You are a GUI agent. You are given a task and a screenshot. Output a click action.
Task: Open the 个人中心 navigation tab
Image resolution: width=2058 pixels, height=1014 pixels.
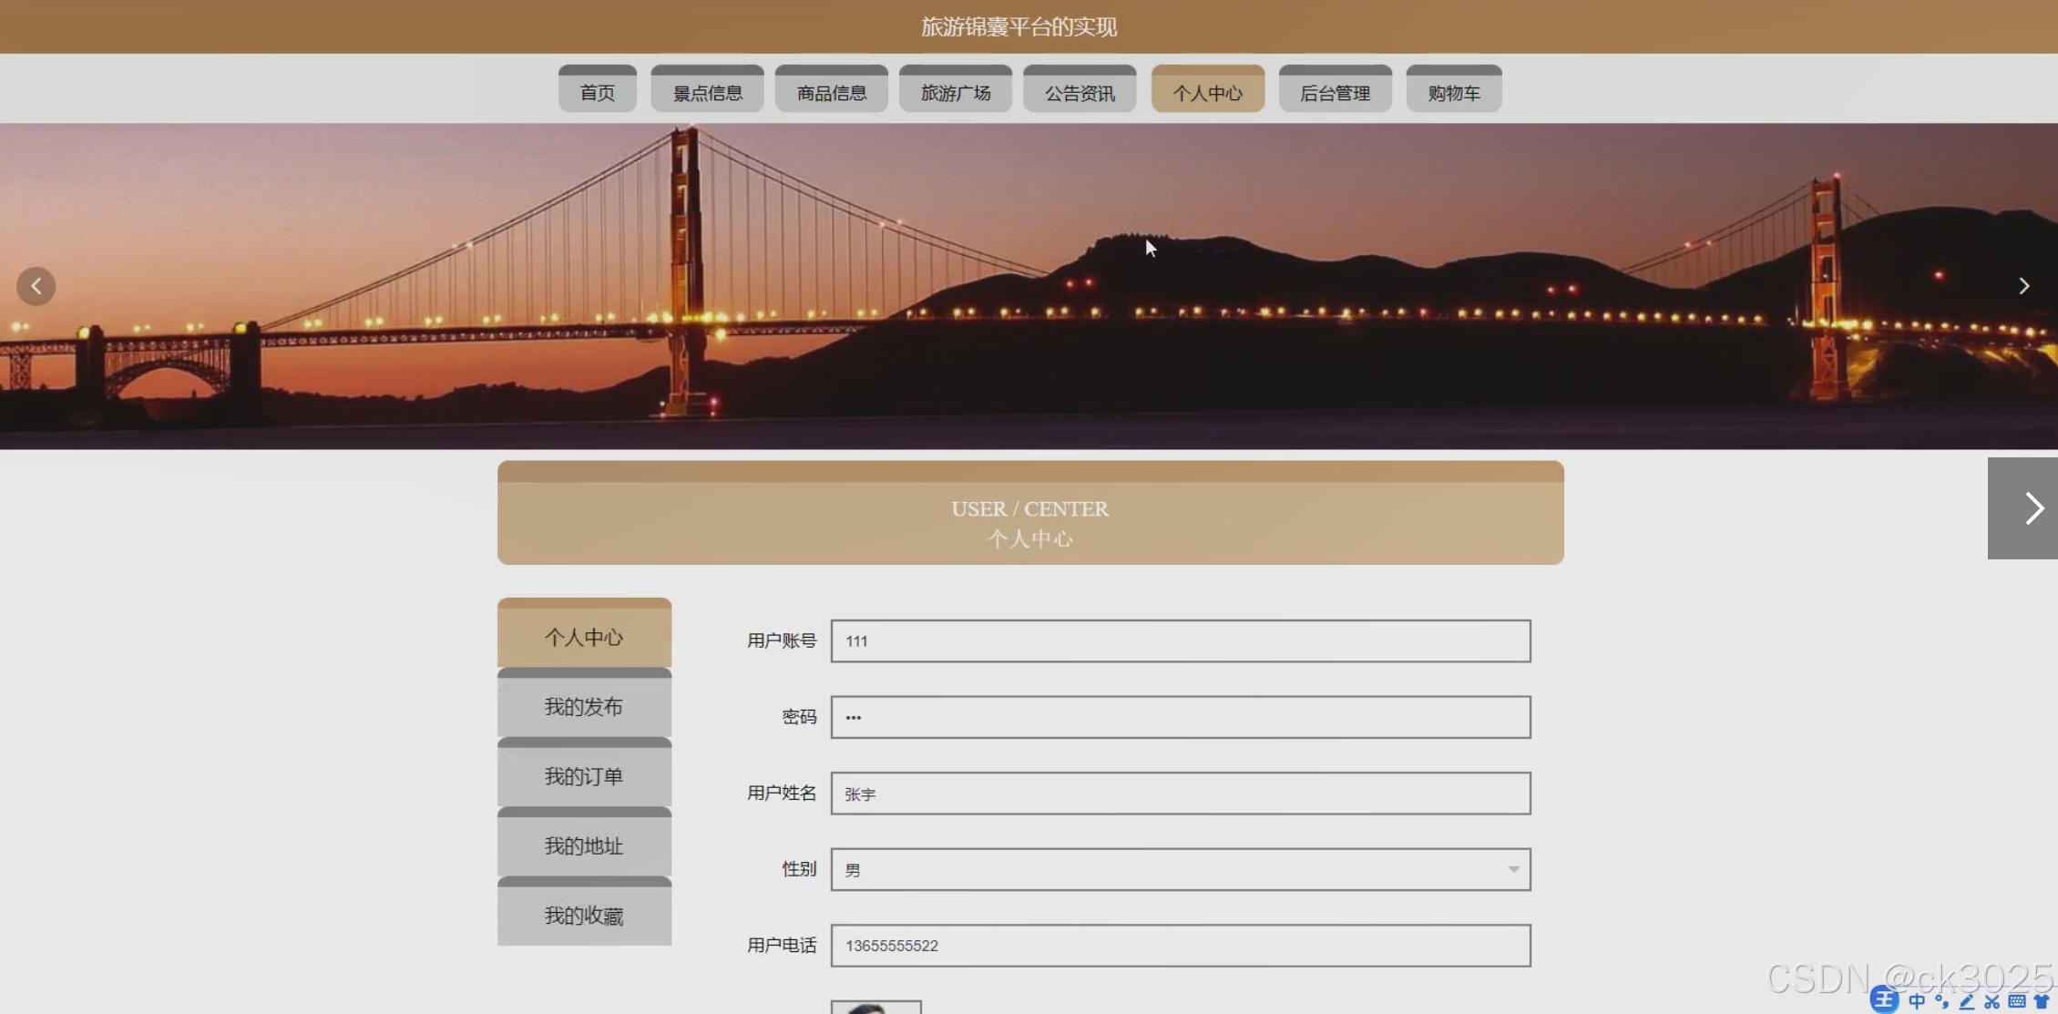(1207, 92)
